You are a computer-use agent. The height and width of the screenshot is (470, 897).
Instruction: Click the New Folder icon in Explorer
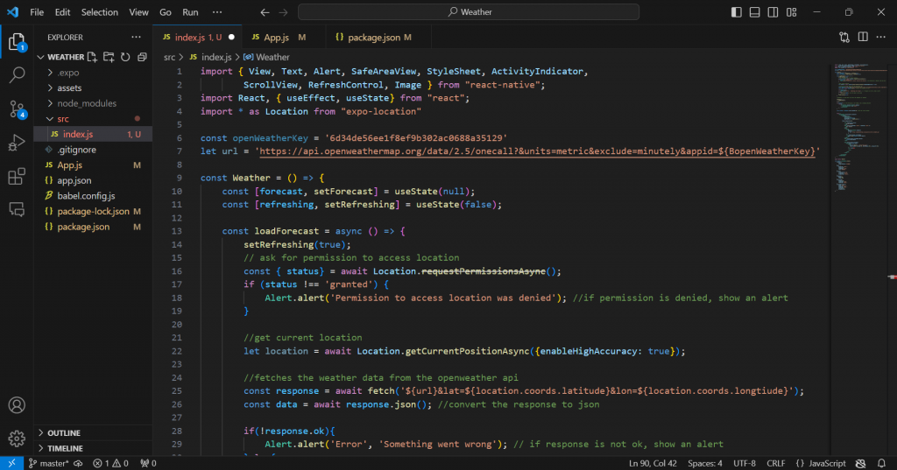[109, 57]
